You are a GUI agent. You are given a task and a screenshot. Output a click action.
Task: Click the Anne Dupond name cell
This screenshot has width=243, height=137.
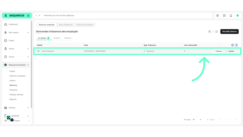(48, 51)
